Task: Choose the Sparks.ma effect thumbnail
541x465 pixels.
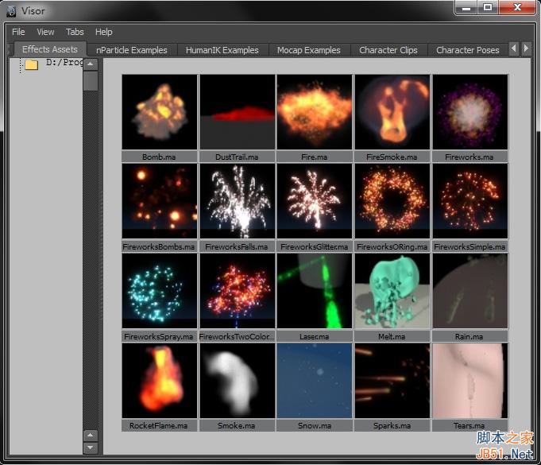Action: 392,381
